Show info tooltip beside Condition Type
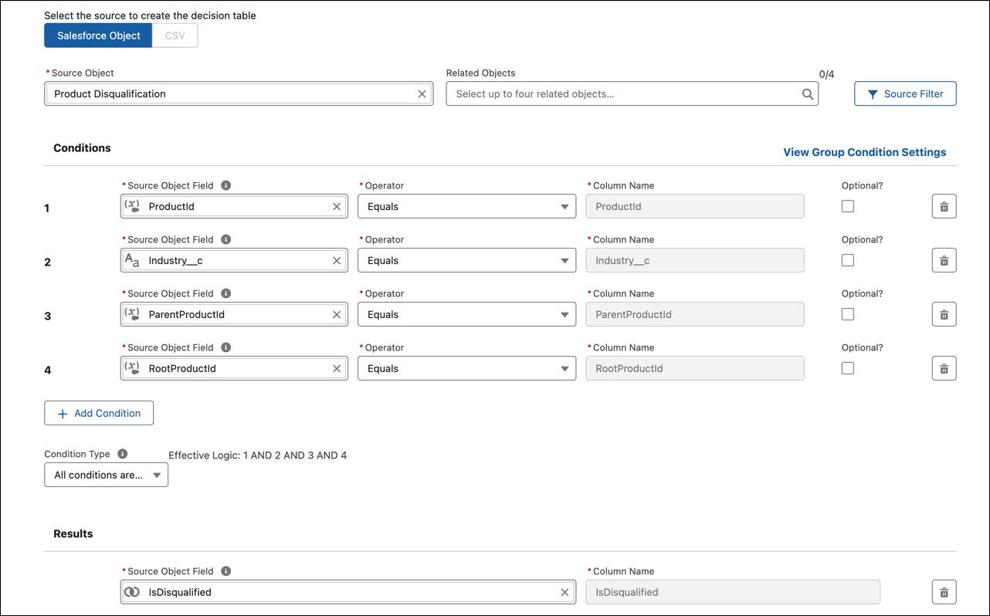The width and height of the screenshot is (990, 616). point(122,455)
